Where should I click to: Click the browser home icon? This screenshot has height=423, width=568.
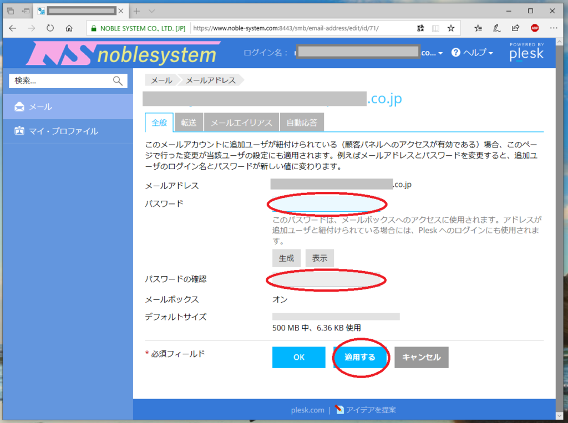69,28
